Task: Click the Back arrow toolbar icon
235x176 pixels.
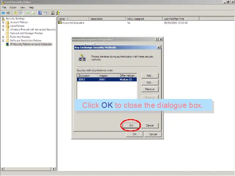Action: point(3,13)
